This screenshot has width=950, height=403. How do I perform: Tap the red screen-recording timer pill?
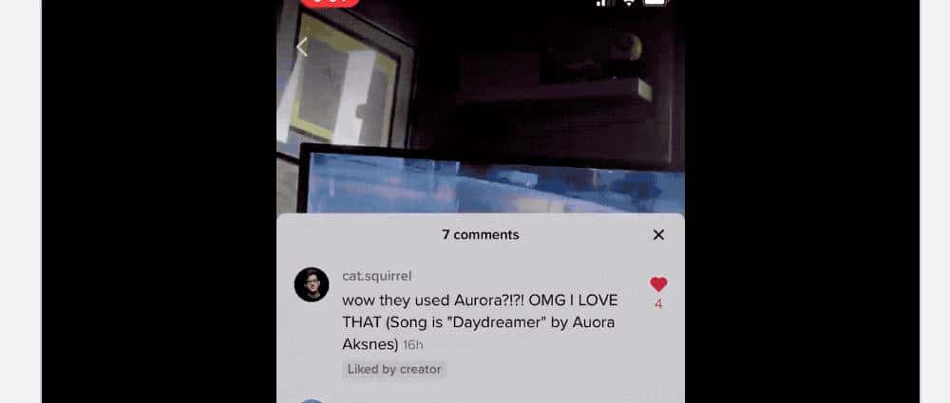331,3
